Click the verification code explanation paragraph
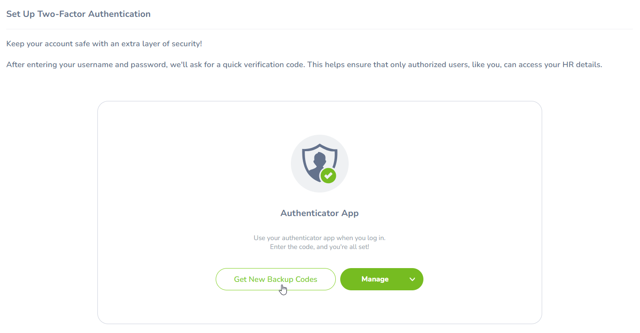The height and width of the screenshot is (333, 640). (x=304, y=64)
